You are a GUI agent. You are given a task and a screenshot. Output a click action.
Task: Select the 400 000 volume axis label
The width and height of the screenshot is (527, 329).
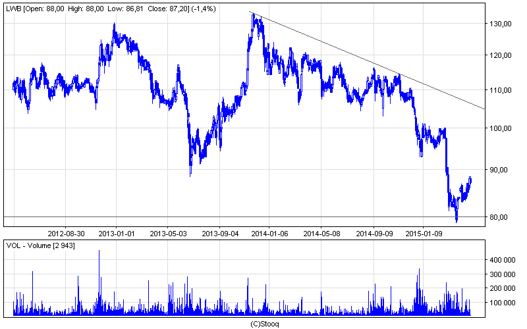pos(502,260)
